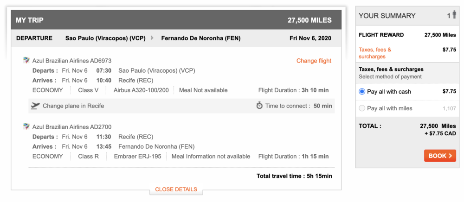Viewport: 464px width, 202px height.
Task: Click the Azul logo beside flight AD6973
Action: 26,61
